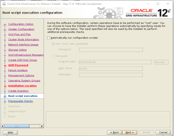Select the Use sudo radio button

(x=54, y=56)
